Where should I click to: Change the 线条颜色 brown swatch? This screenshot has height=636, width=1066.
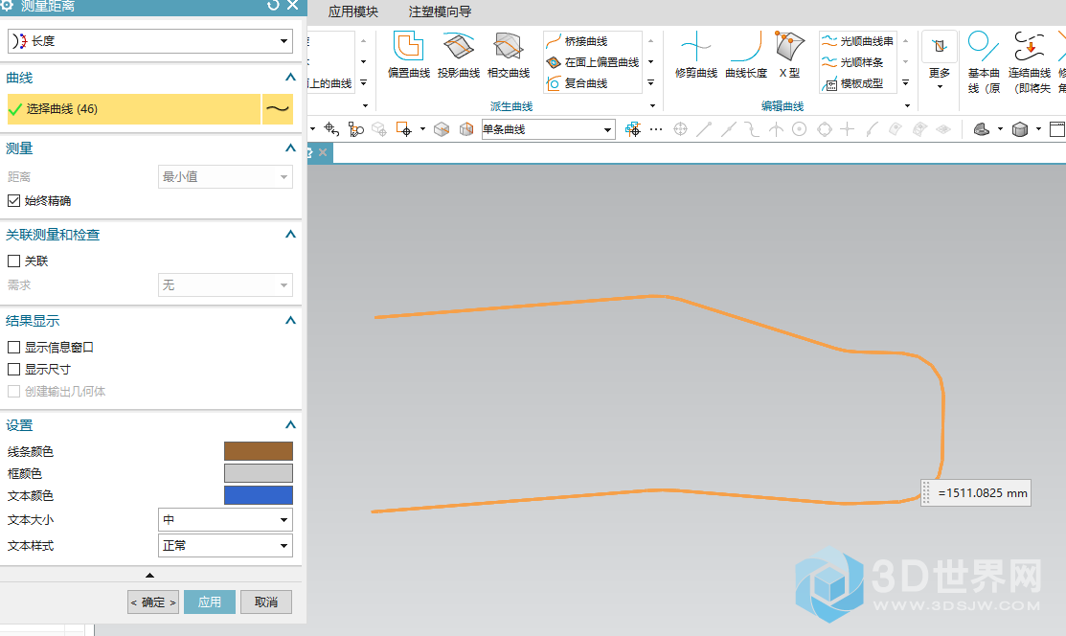point(259,451)
